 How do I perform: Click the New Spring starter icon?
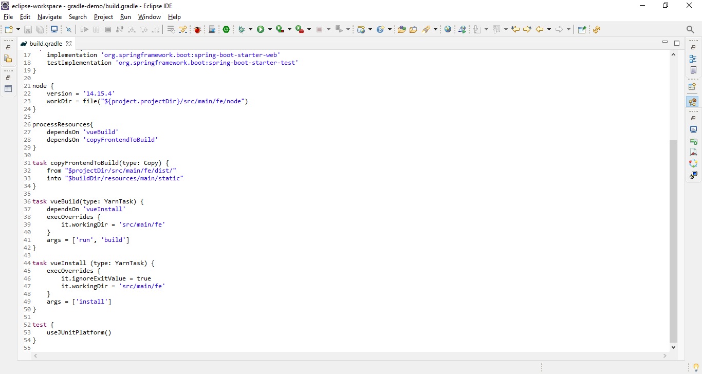click(x=381, y=29)
